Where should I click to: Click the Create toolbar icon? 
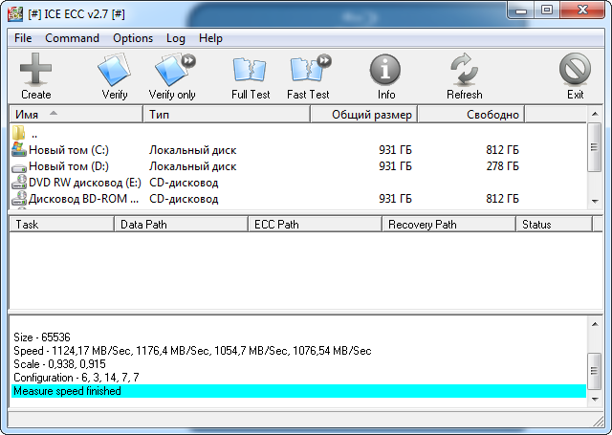point(36,70)
